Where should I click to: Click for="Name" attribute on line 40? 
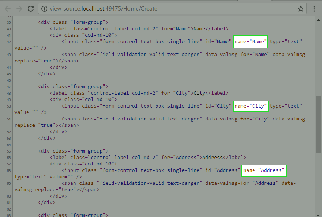coord(176,29)
